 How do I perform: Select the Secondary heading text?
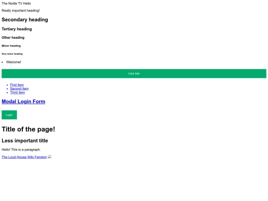tap(25, 20)
